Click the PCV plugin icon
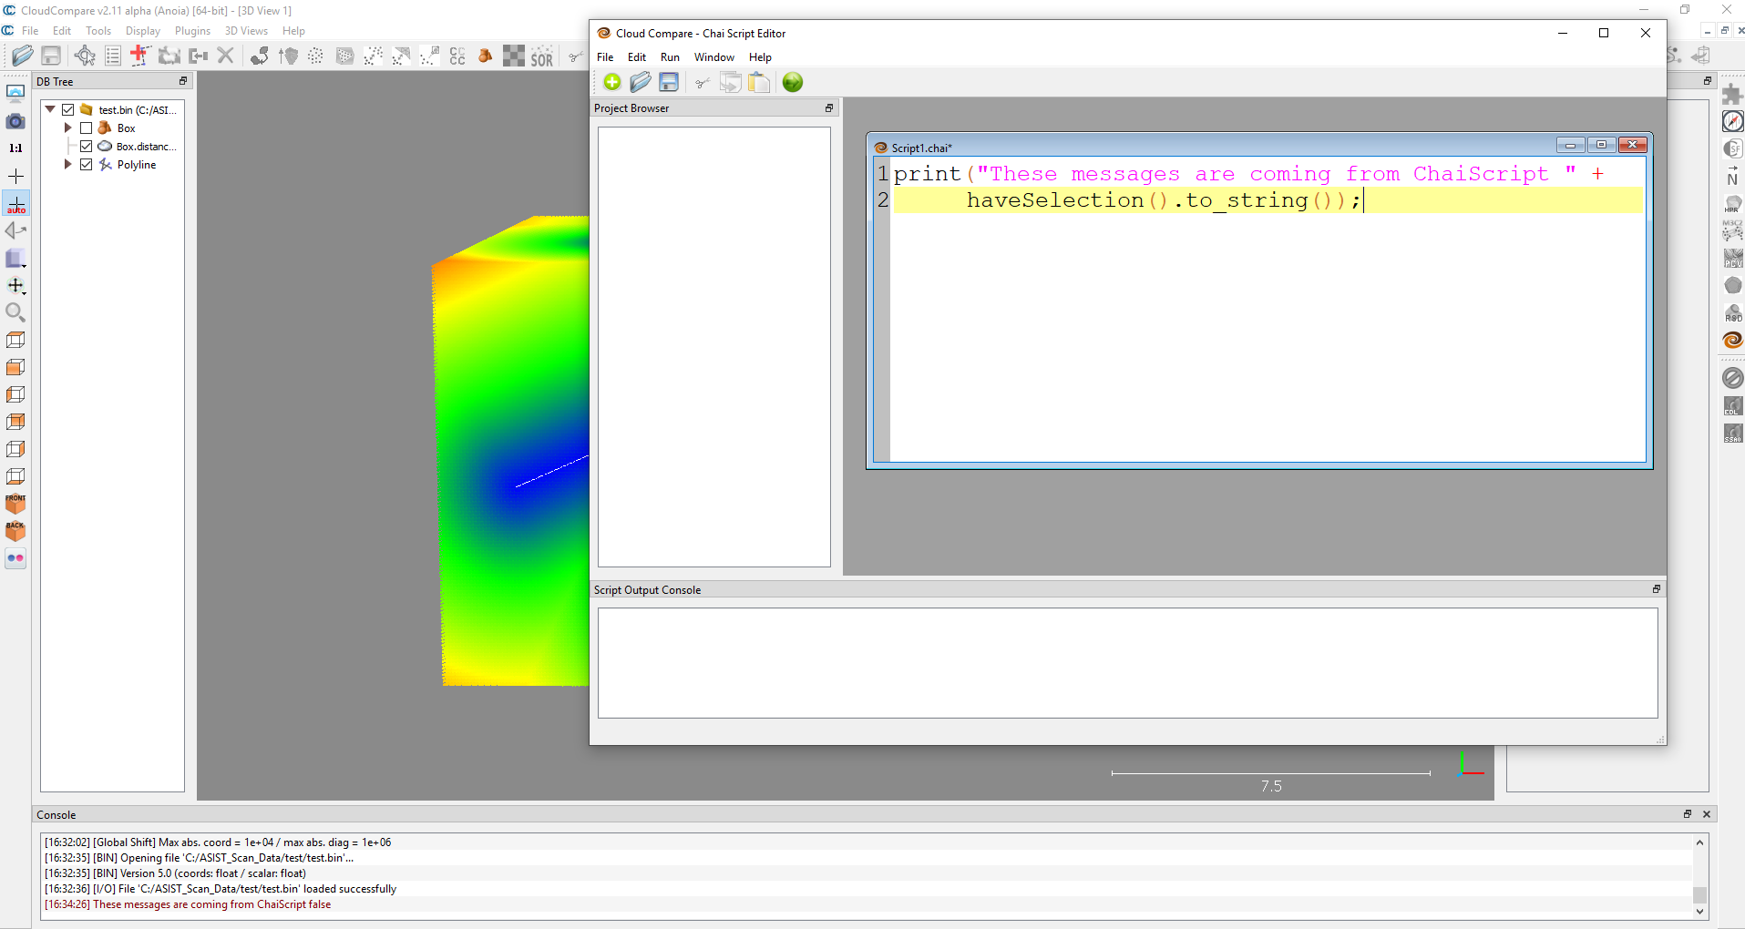This screenshot has width=1745, height=929. coord(1733,259)
